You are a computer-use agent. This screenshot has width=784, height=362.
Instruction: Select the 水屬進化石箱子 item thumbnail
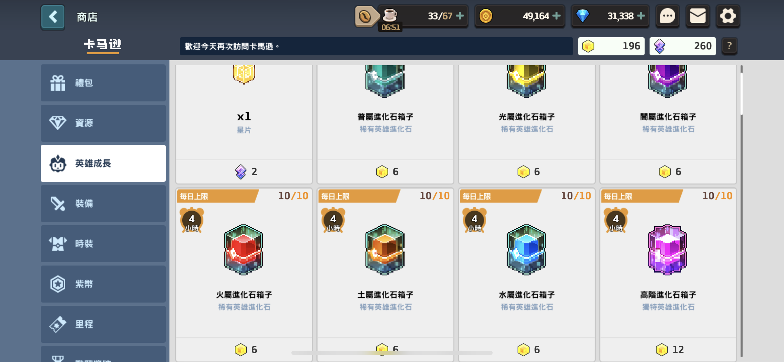click(x=526, y=250)
